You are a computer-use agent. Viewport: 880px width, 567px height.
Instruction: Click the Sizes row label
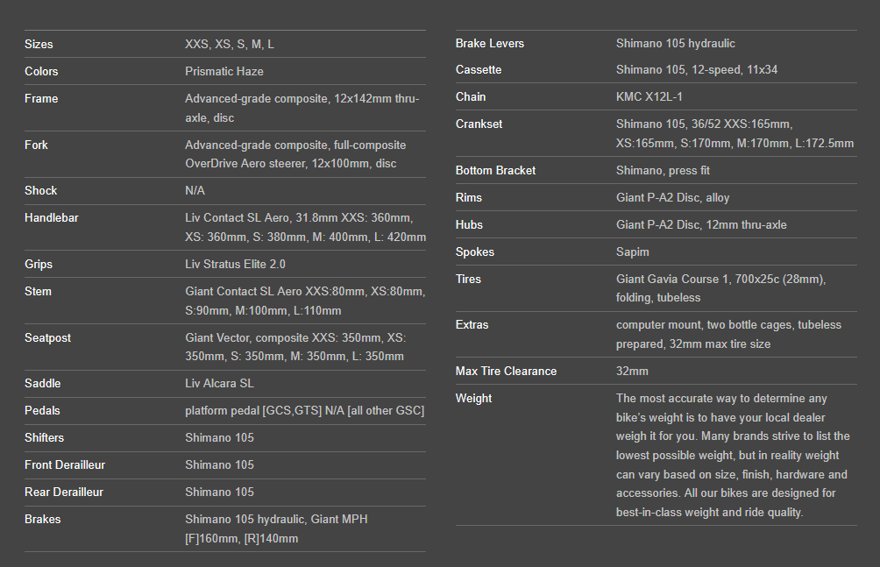39,44
